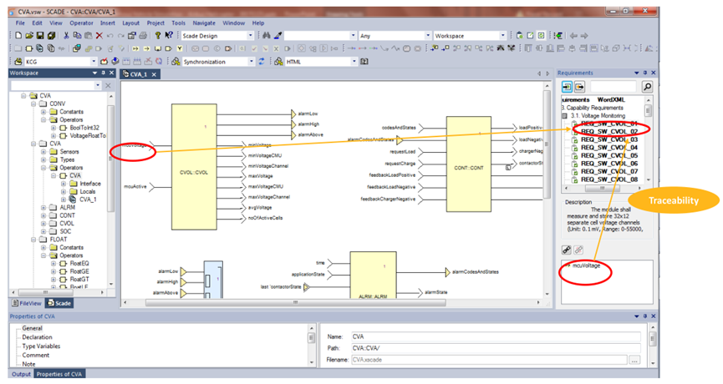Click the second Requirements panel export icon
The height and width of the screenshot is (384, 723).
579,86
